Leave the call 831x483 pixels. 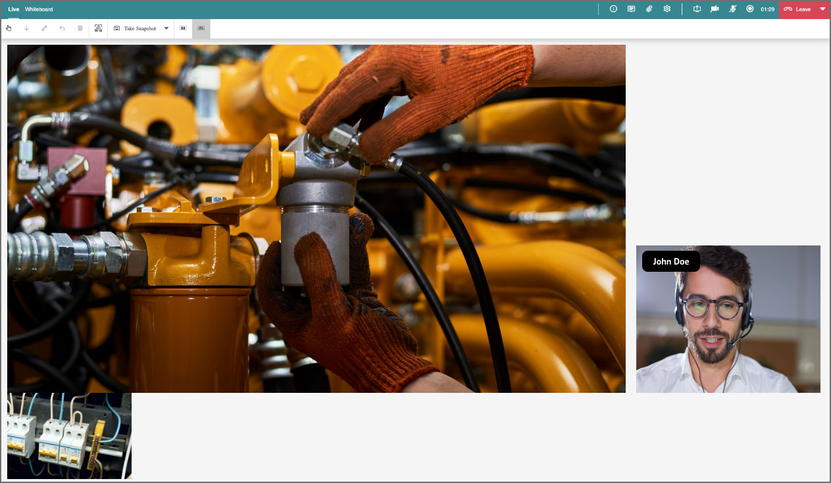click(x=797, y=9)
